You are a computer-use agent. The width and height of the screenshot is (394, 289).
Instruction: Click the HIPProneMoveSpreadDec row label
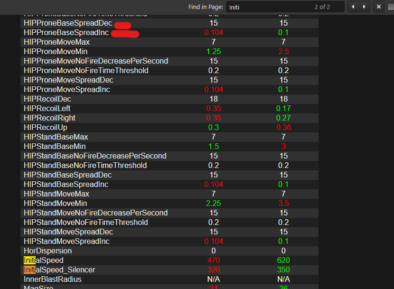tap(69, 80)
